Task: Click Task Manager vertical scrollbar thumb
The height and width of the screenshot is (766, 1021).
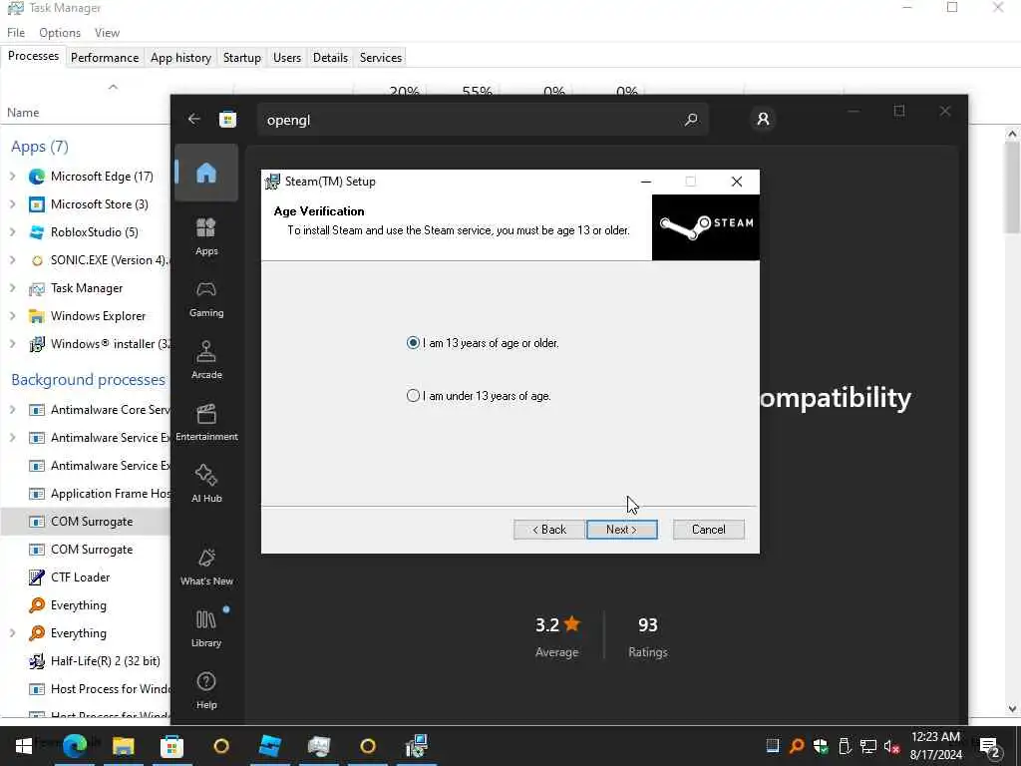Action: tap(1011, 187)
